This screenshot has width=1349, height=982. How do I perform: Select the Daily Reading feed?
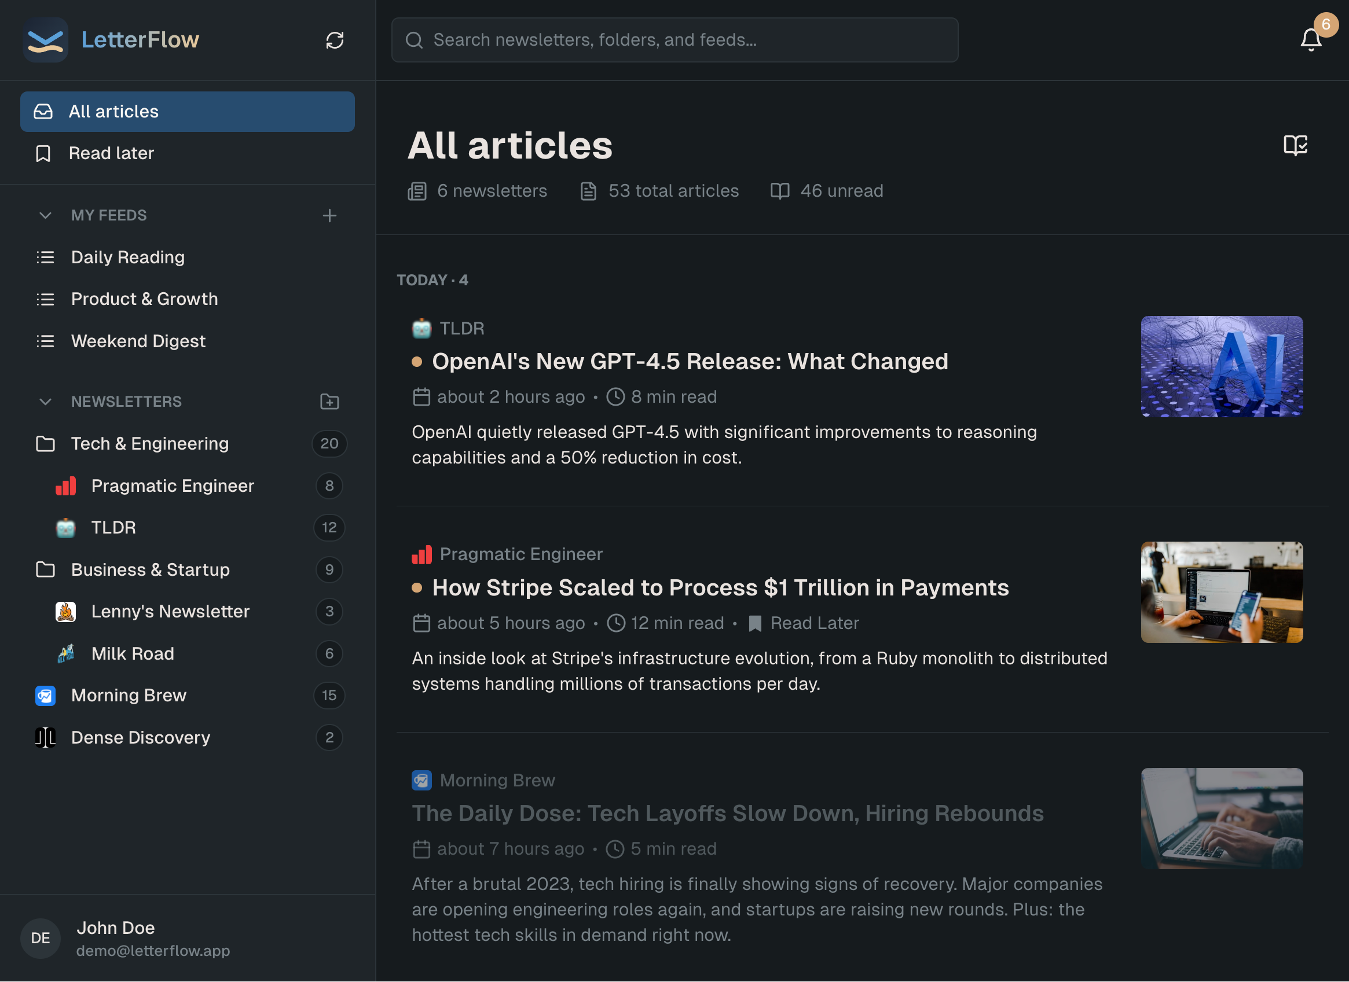(127, 257)
